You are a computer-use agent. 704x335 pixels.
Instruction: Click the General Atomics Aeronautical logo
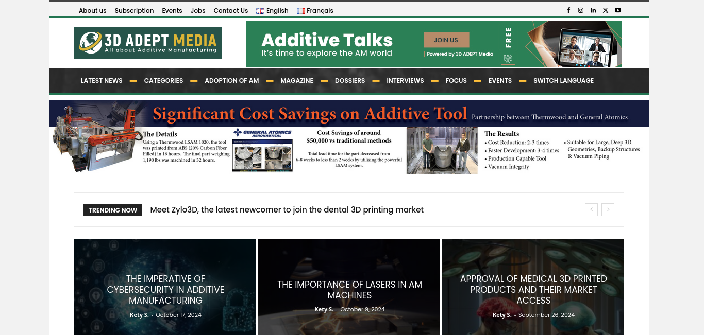(x=262, y=133)
